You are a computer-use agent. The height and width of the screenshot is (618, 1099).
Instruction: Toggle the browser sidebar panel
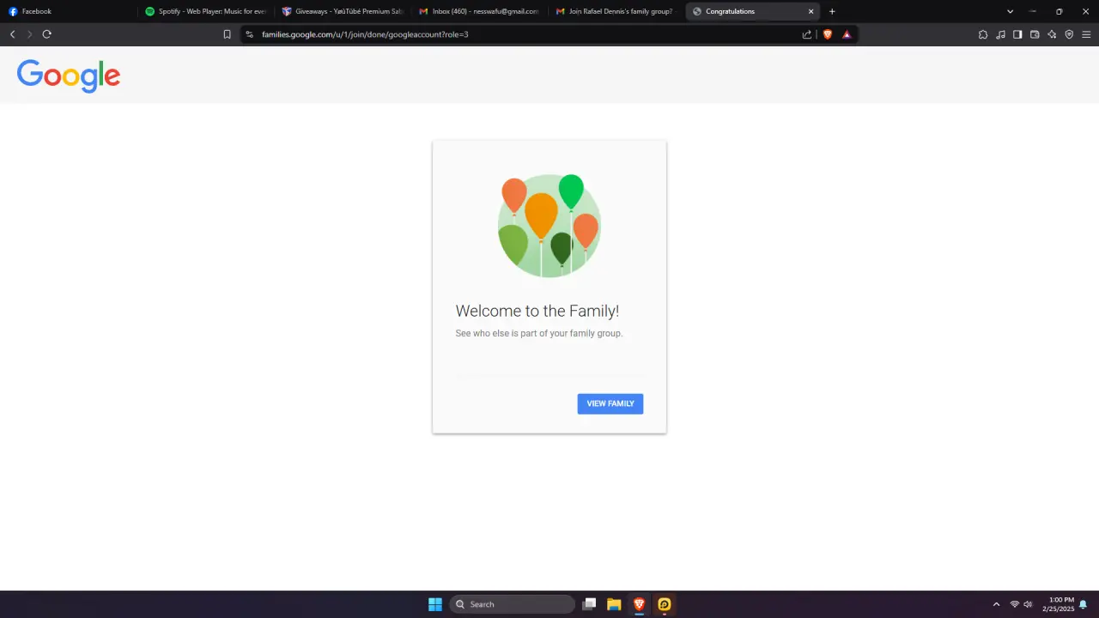tap(1017, 34)
